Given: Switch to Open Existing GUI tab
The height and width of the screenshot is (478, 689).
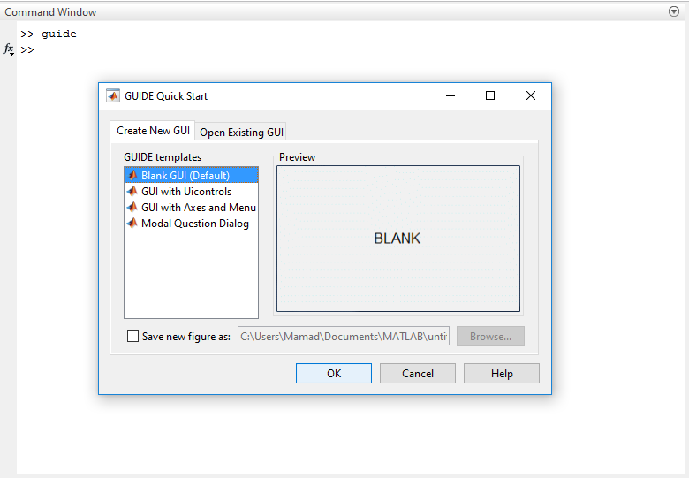Looking at the screenshot, I should pyautogui.click(x=241, y=133).
